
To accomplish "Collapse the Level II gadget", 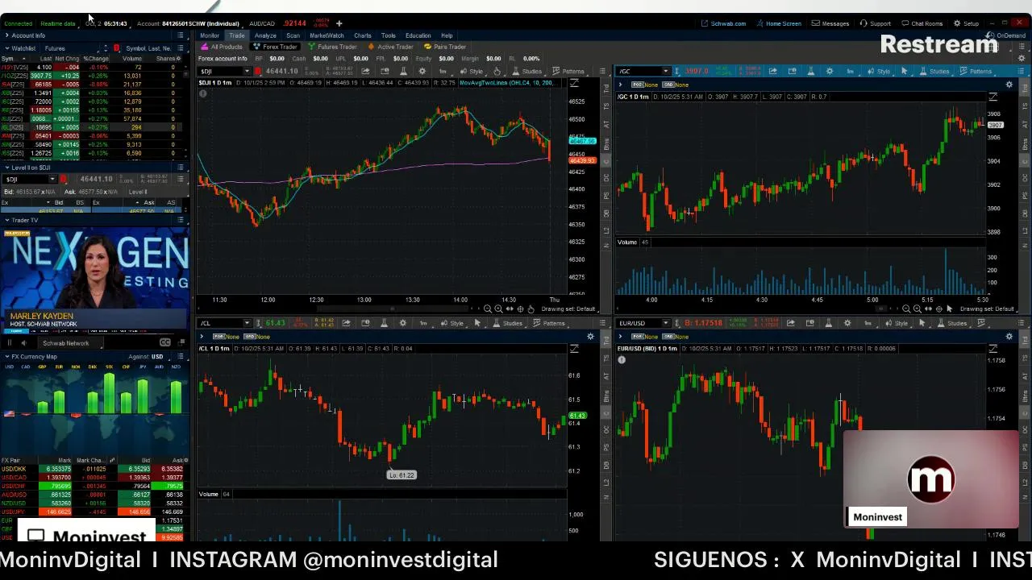I will pos(7,168).
